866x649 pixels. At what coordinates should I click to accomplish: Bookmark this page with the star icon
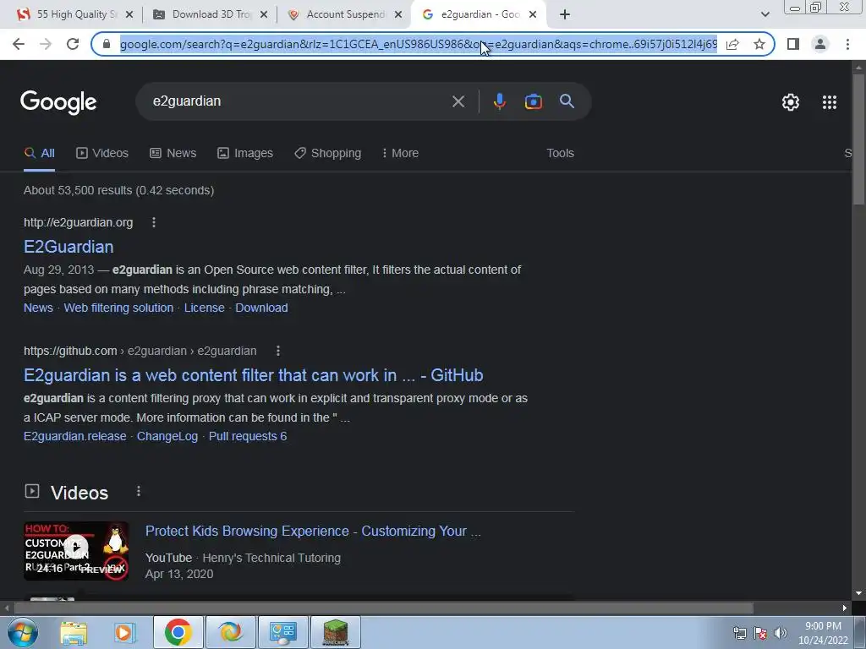759,44
